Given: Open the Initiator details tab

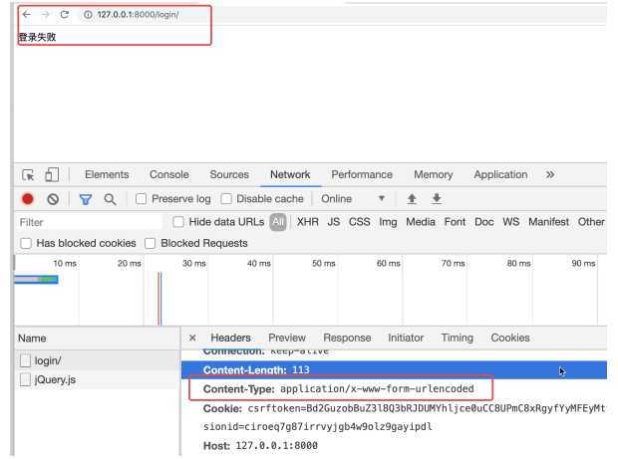Looking at the screenshot, I should coord(406,338).
